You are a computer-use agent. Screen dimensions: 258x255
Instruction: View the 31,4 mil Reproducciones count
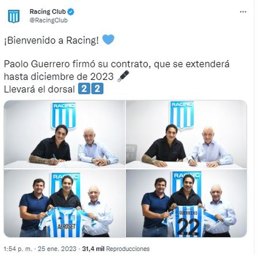coord(116,249)
